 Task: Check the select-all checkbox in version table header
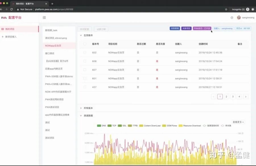[x=84, y=44]
